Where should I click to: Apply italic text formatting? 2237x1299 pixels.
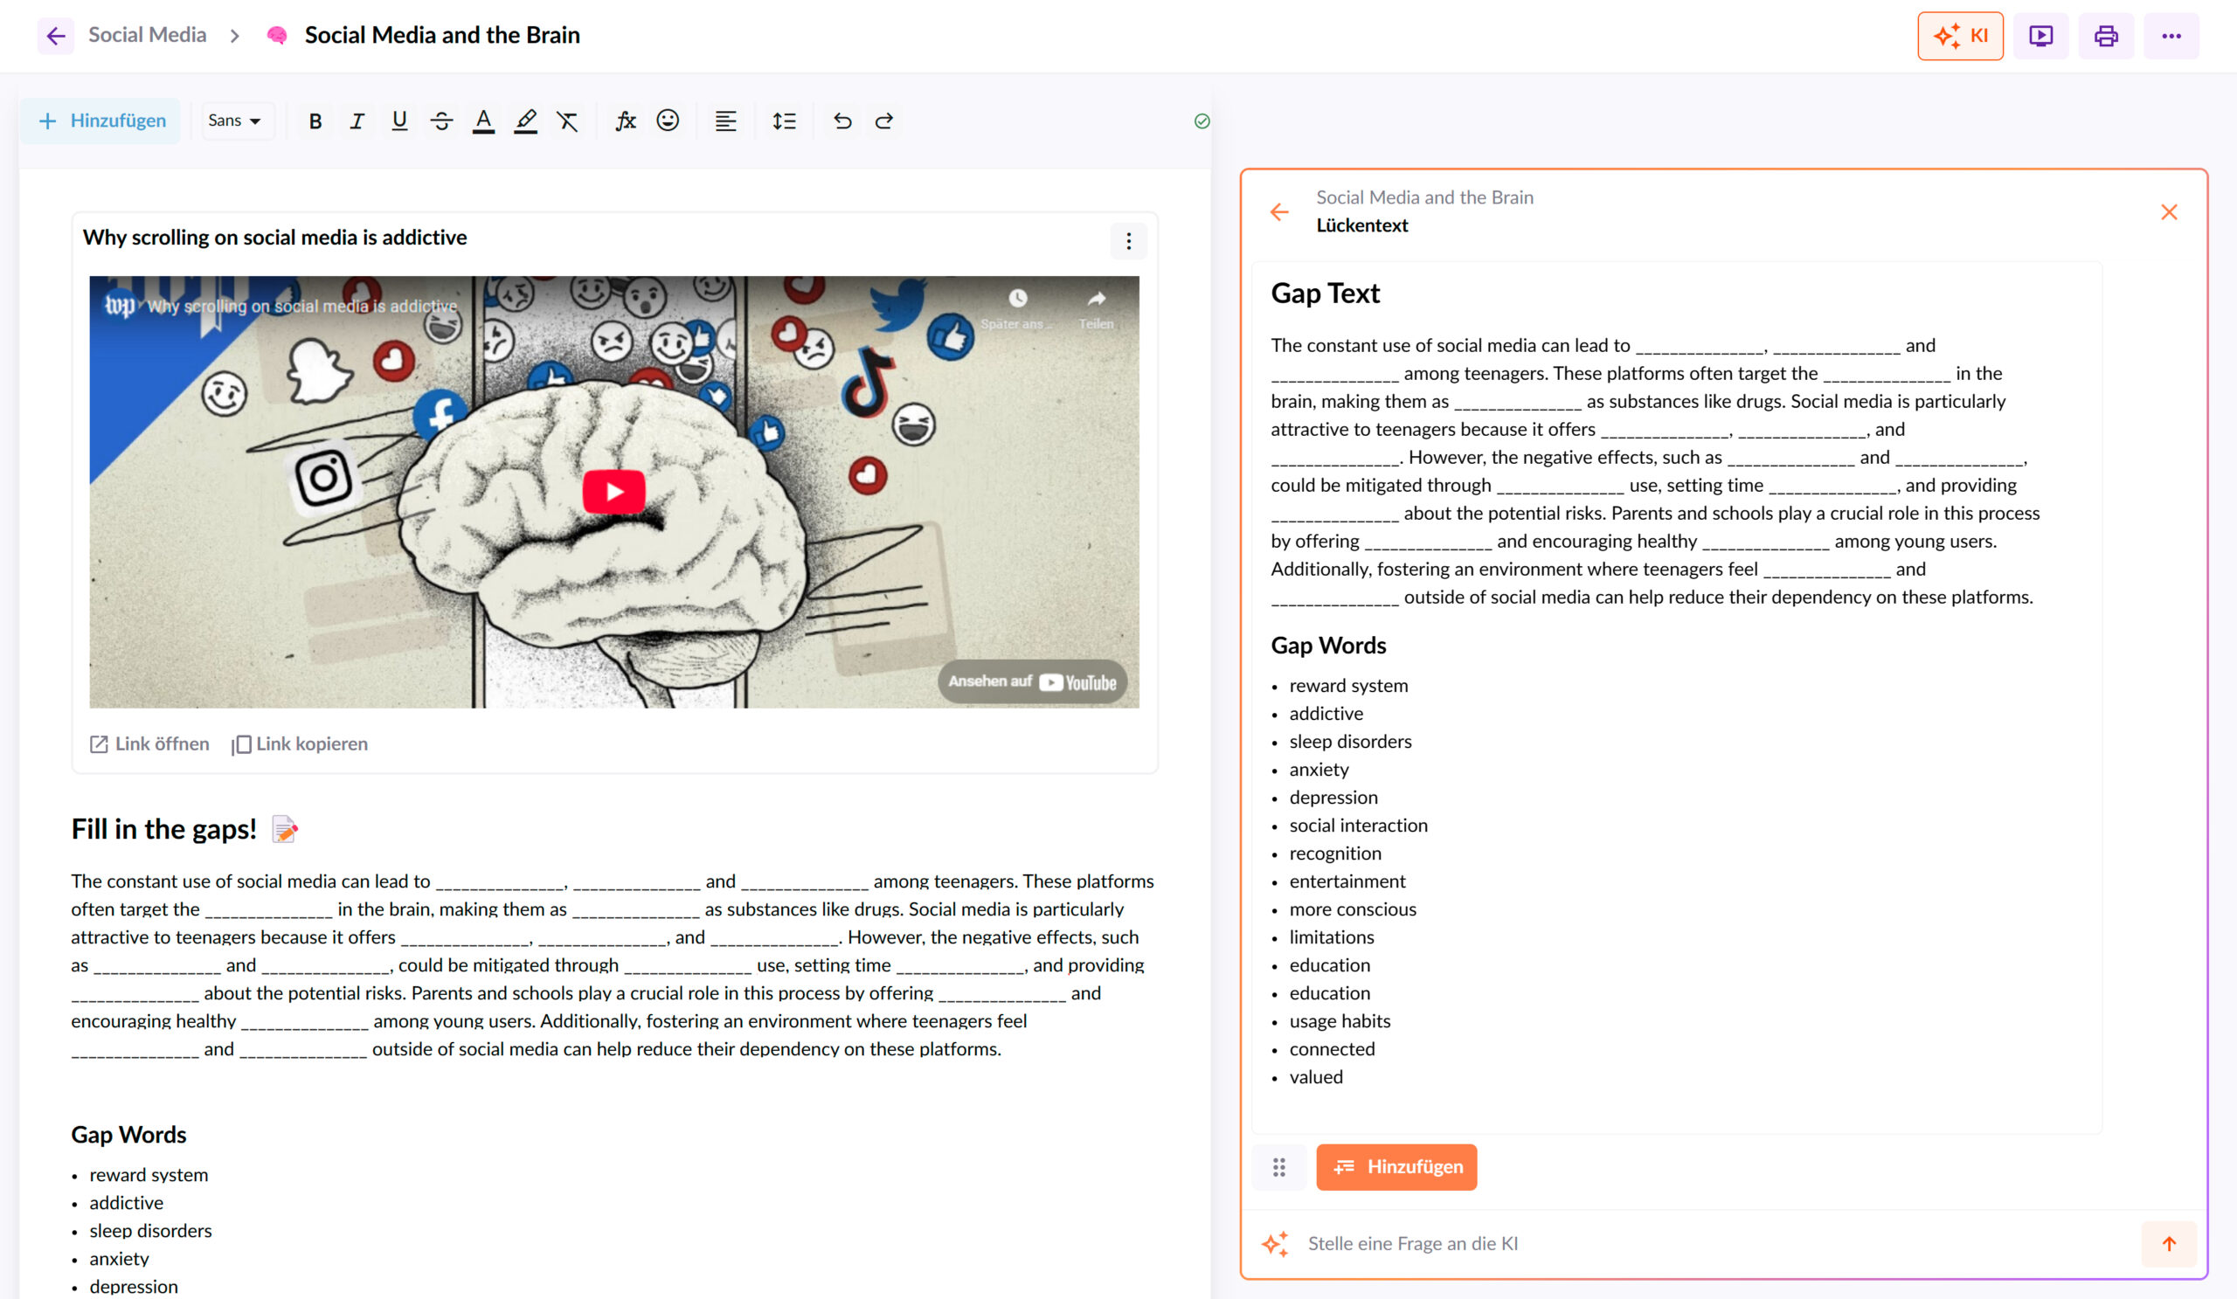pyautogui.click(x=357, y=121)
